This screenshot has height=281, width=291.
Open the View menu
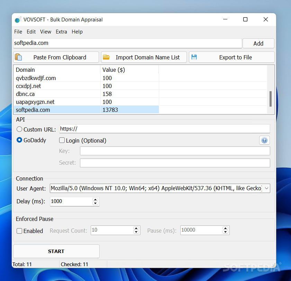coord(46,32)
